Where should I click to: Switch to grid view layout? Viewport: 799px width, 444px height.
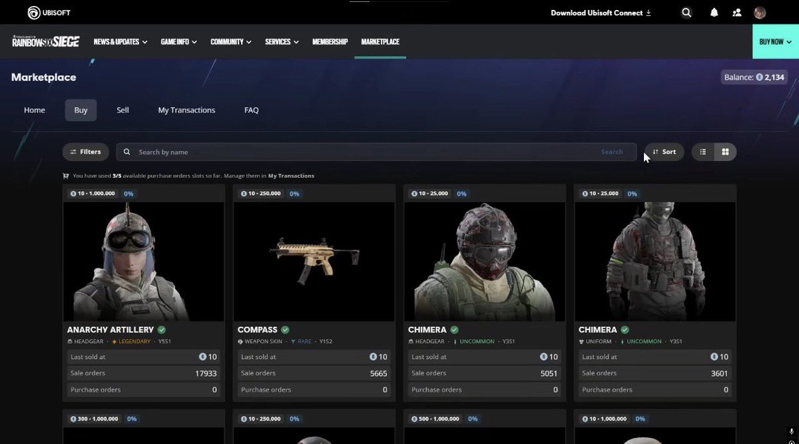725,152
